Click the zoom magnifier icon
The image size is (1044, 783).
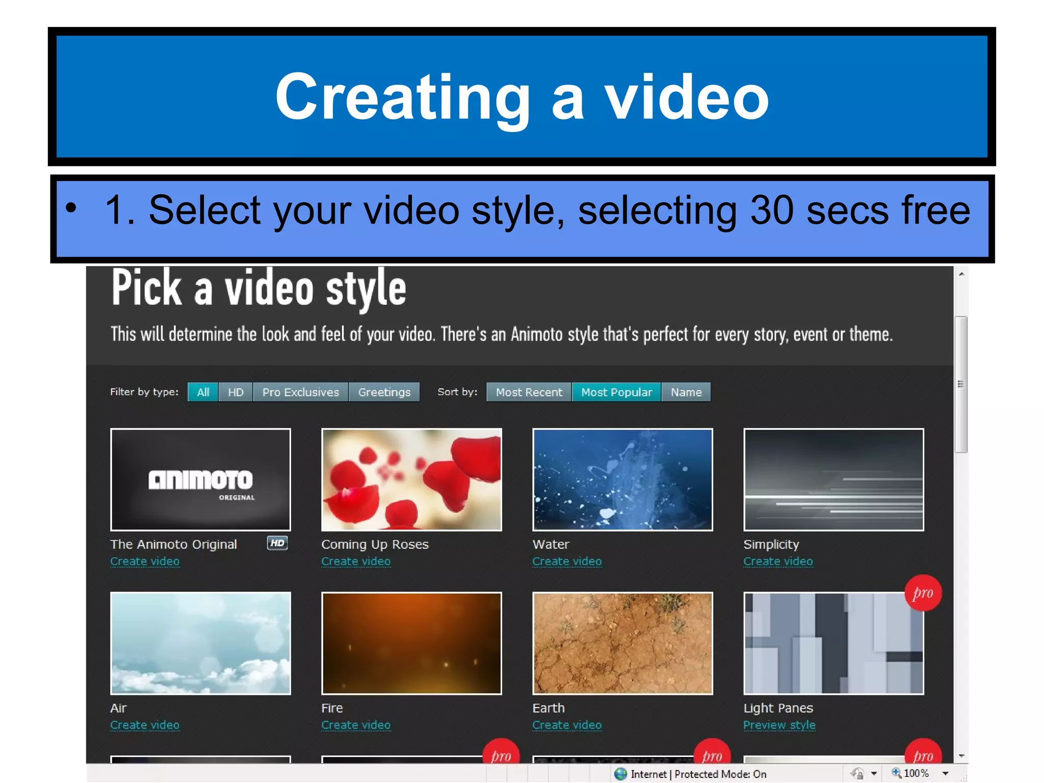[x=897, y=773]
